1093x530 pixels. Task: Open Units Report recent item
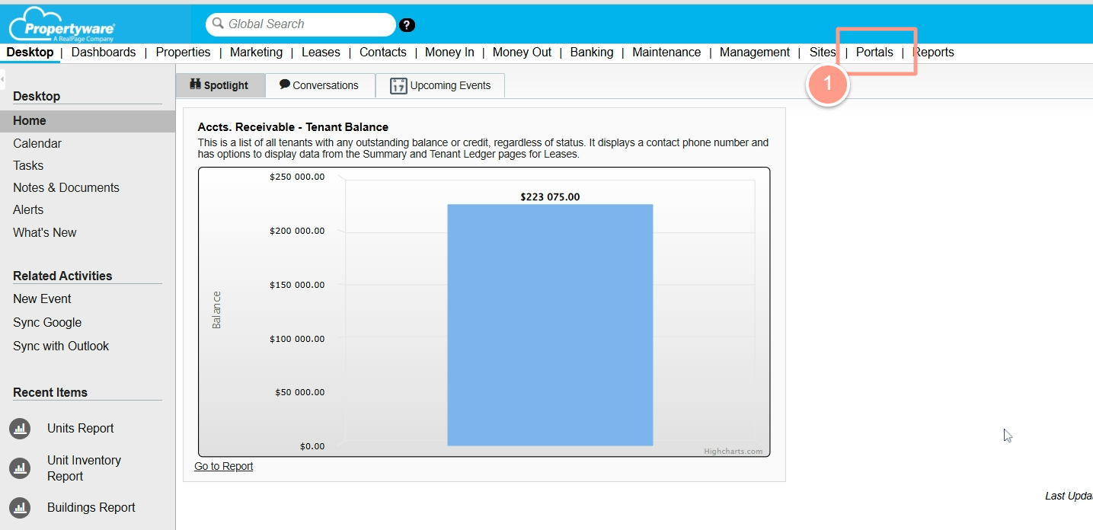pyautogui.click(x=81, y=429)
